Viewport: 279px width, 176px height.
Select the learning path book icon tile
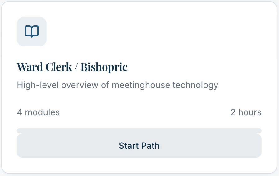coord(32,32)
